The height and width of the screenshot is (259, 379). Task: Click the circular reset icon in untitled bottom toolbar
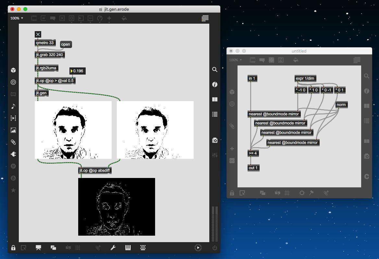(x=302, y=193)
